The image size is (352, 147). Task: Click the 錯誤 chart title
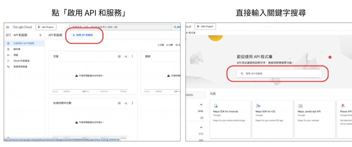click(148, 56)
